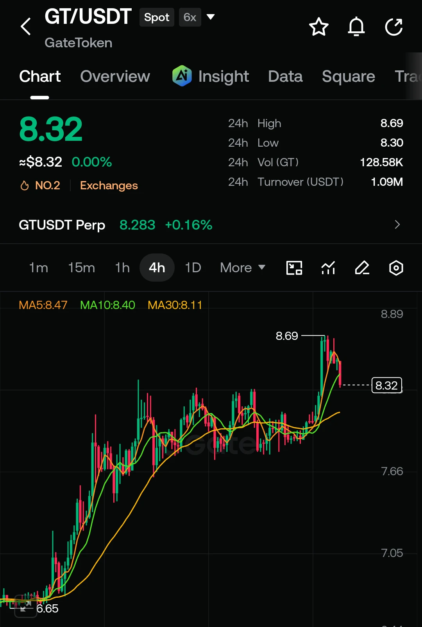Open the Insight tab
This screenshot has height=627, width=422.
click(224, 77)
